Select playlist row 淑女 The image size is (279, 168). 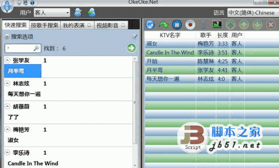click(x=212, y=44)
